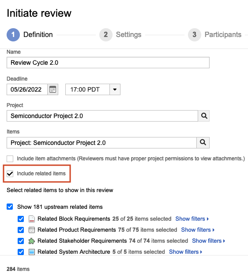The width and height of the screenshot is (248, 274).
Task: Click the 17:00 PDT time combo box
Action: point(93,89)
